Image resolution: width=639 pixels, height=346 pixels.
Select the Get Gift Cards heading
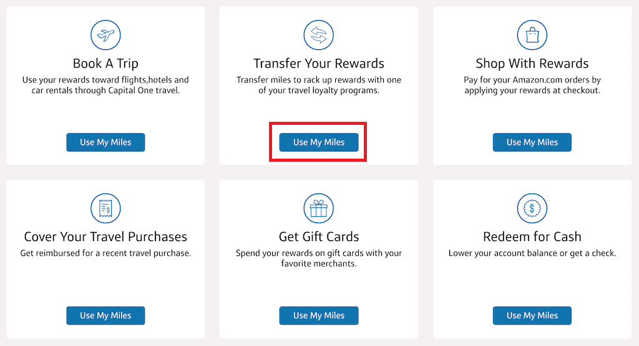[x=319, y=237]
